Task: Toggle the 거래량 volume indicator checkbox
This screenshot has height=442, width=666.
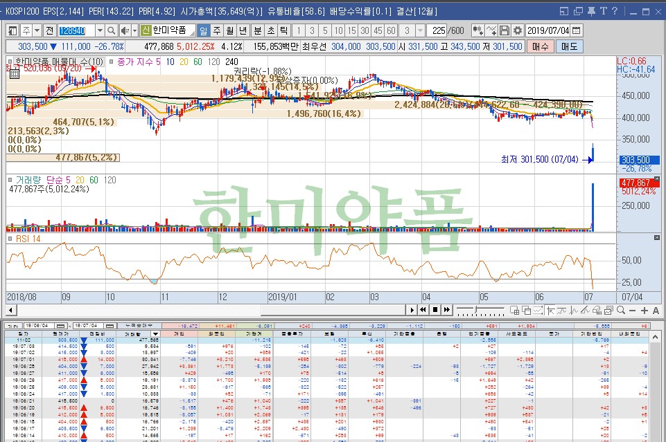Action: pyautogui.click(x=10, y=180)
